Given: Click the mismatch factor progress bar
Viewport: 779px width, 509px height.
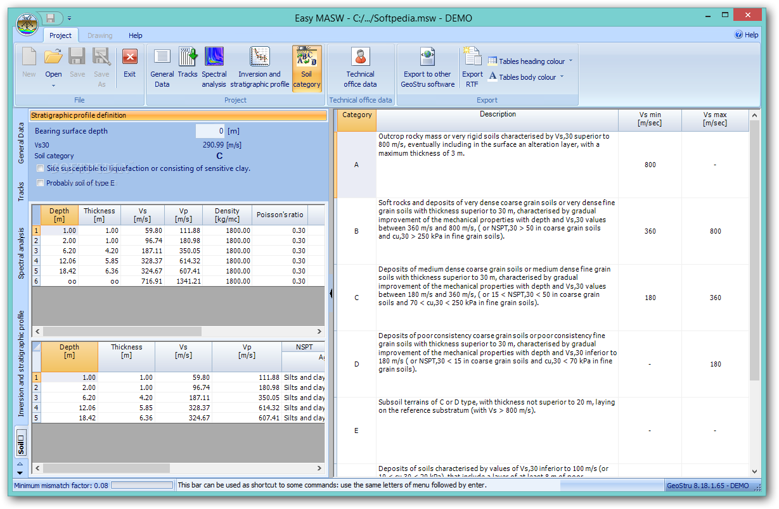Looking at the screenshot, I should (x=142, y=485).
